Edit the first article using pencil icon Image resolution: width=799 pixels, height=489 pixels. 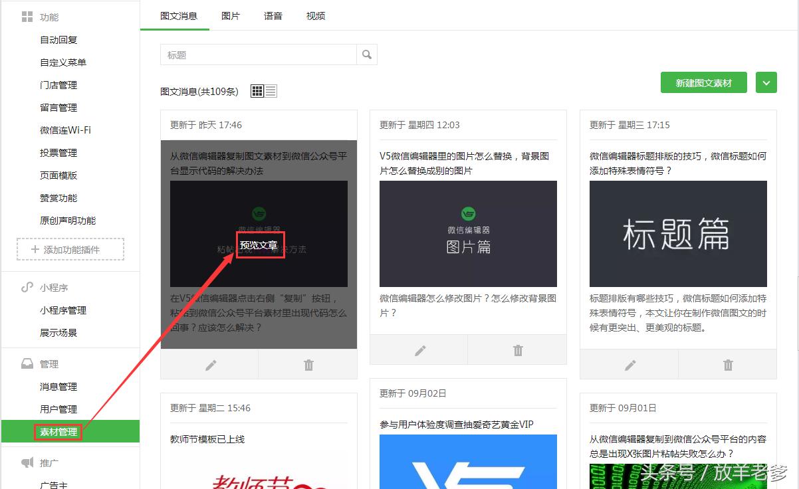pyautogui.click(x=210, y=365)
